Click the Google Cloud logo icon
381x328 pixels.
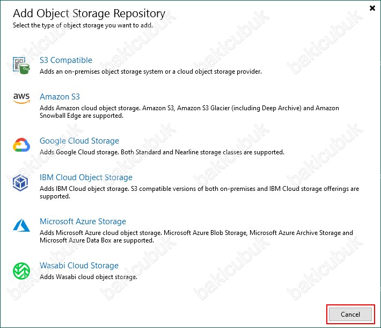click(21, 145)
